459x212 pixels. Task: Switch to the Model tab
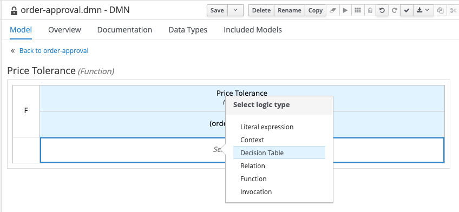point(21,30)
